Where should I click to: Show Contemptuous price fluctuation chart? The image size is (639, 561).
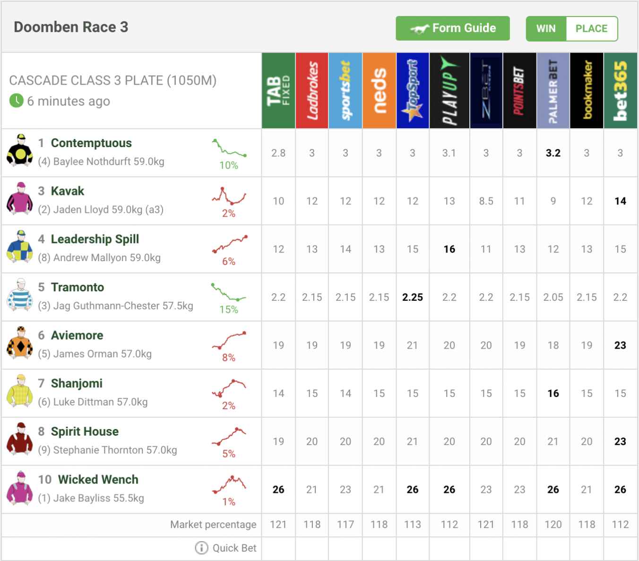[x=229, y=148]
